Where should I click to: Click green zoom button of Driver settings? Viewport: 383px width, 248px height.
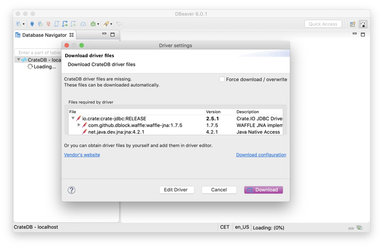point(81,45)
